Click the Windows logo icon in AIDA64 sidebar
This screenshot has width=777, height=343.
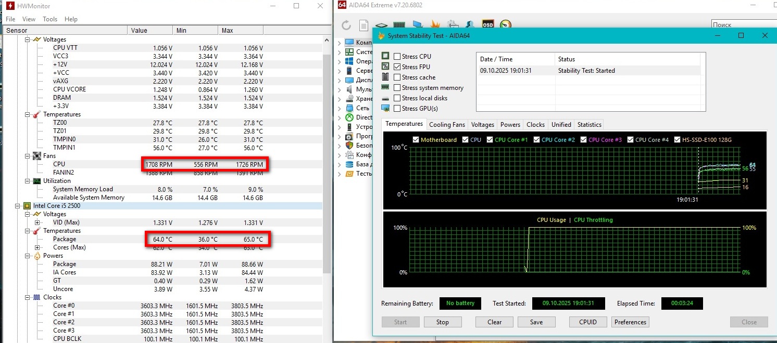[x=349, y=61]
